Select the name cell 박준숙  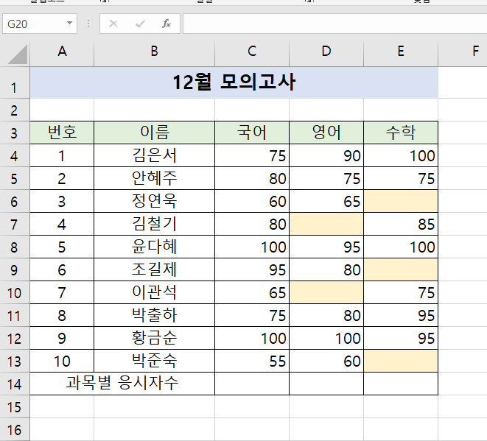click(x=155, y=361)
